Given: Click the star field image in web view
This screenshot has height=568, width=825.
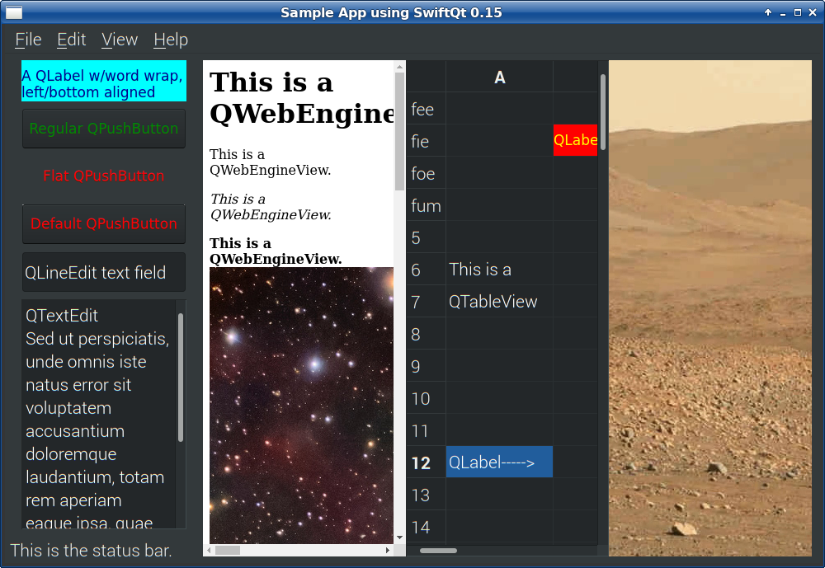Looking at the screenshot, I should click(301, 404).
